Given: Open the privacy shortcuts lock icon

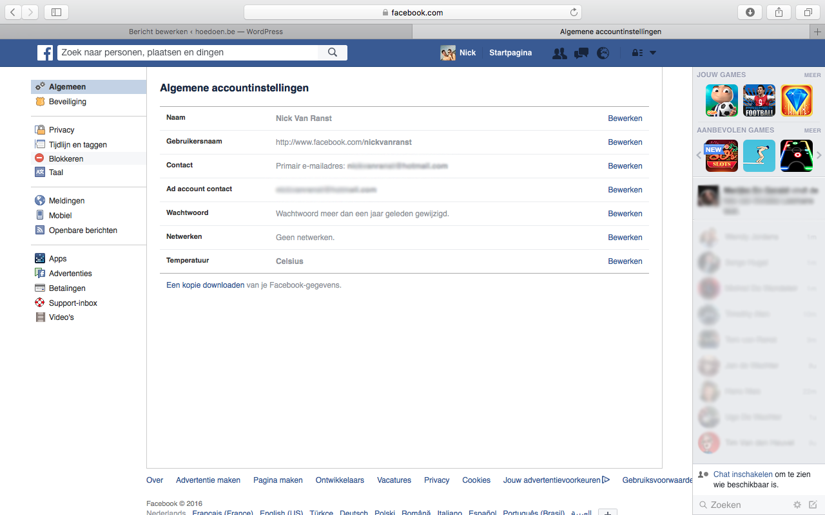Looking at the screenshot, I should (637, 53).
